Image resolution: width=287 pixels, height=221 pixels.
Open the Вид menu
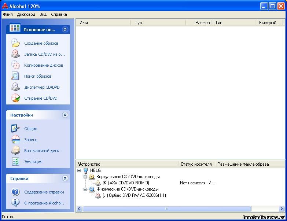43,14
